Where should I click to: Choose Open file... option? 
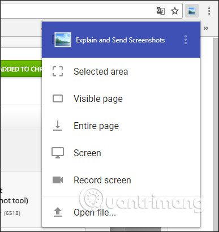121,212
